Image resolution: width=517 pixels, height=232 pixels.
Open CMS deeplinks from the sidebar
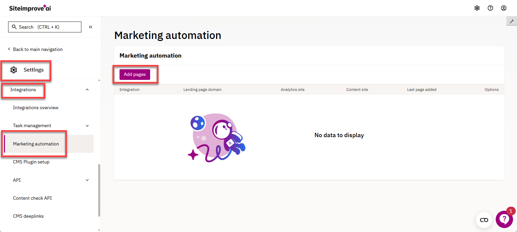click(x=28, y=216)
